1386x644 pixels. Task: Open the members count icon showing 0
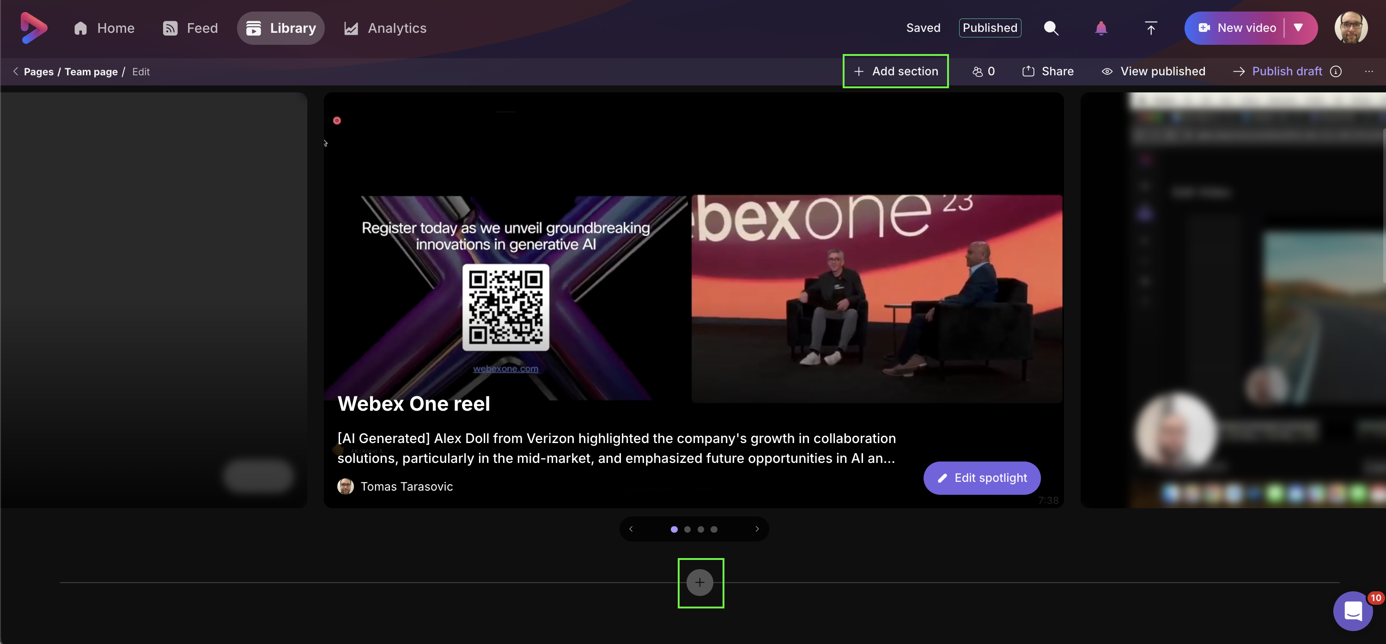tap(984, 71)
